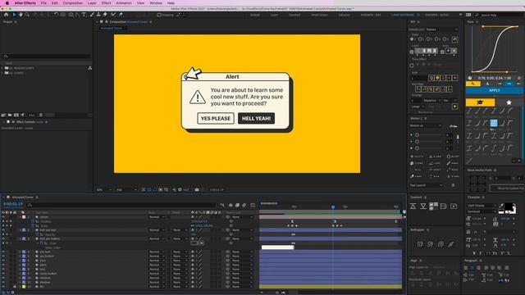Select the Clone Stamp tool
The height and width of the screenshot is (295, 525).
pyautogui.click(x=98, y=15)
